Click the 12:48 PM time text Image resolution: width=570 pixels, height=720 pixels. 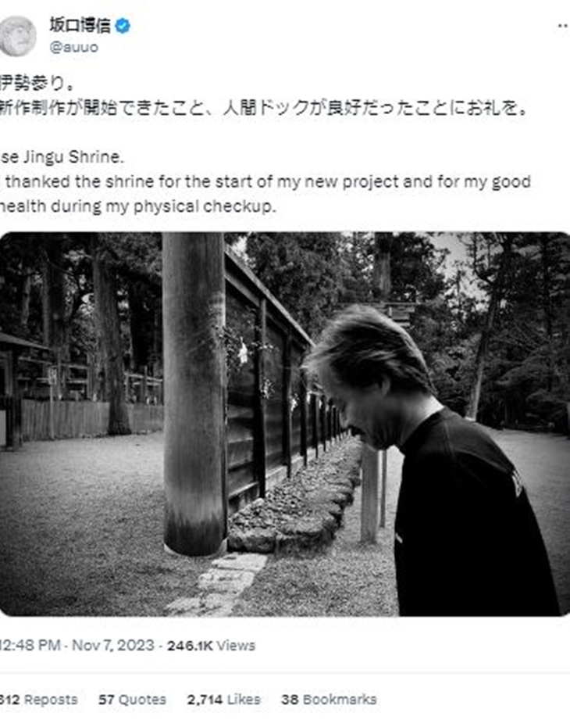click(x=30, y=645)
